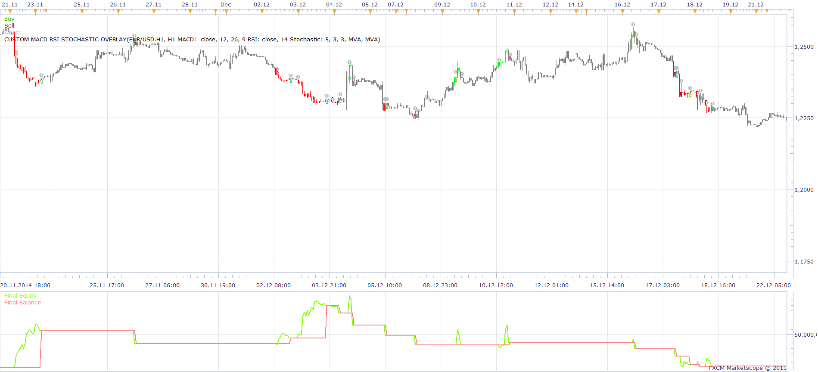The height and width of the screenshot is (372, 818).
Task: Click the 30.11 19:00 time axis label
Action: coord(218,285)
